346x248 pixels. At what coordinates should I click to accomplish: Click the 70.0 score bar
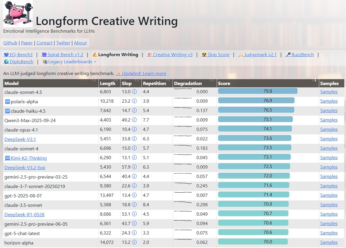pos(253,242)
